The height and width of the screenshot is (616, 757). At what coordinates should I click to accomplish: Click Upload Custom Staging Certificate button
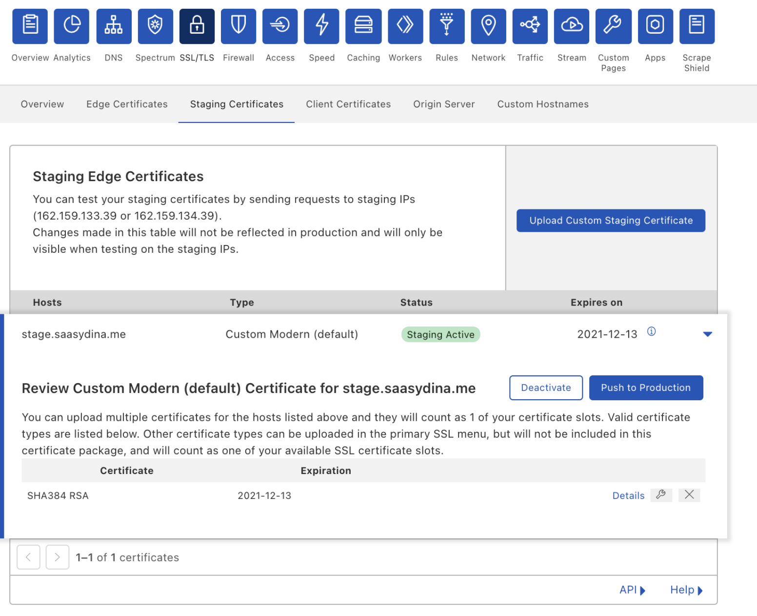click(611, 221)
